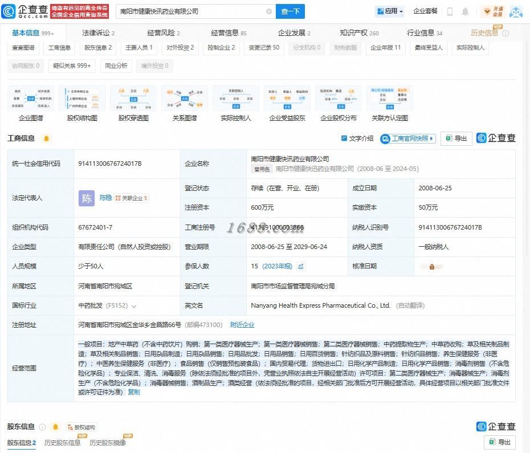Open 查查图谱 chip

pyautogui.click(x=23, y=48)
